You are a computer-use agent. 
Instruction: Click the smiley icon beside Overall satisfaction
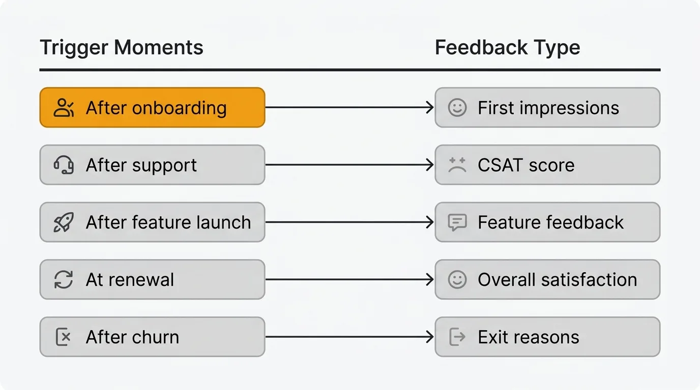[457, 280]
